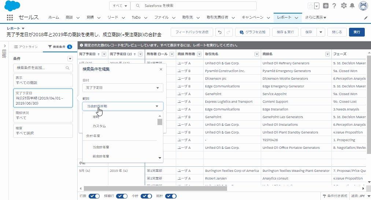Image resolution: width=371 pixels, height=200 pixels.
Task: Open the search scope すべて dropdown
Action: click(120, 5)
